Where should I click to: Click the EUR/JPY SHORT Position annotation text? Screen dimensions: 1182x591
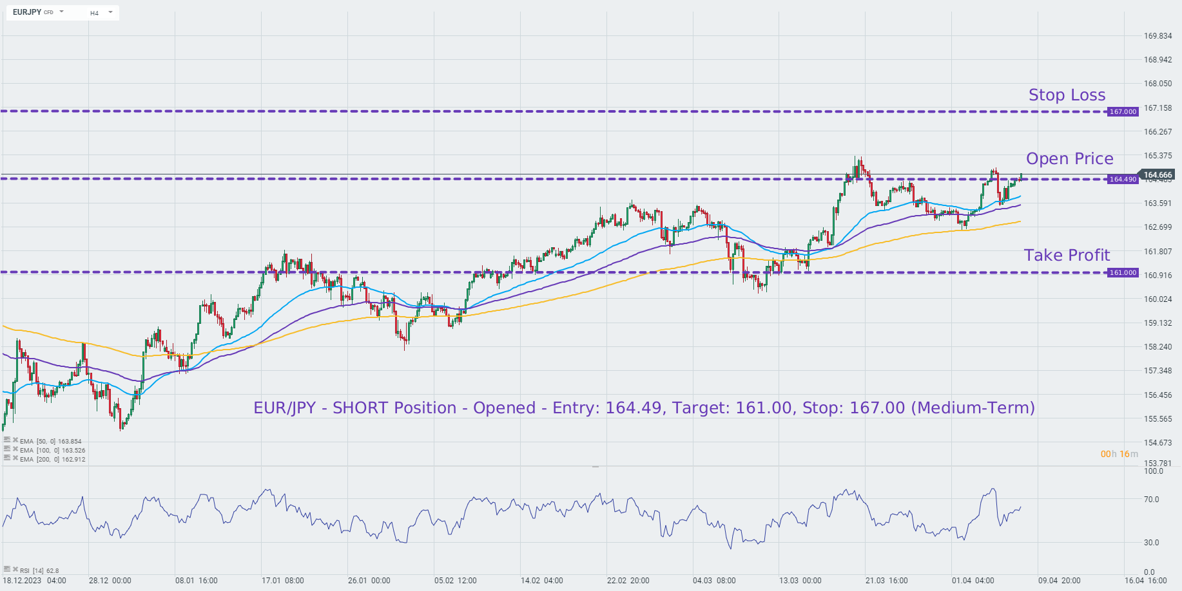coord(644,408)
